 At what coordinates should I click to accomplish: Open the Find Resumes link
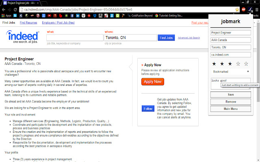coord(28,23)
